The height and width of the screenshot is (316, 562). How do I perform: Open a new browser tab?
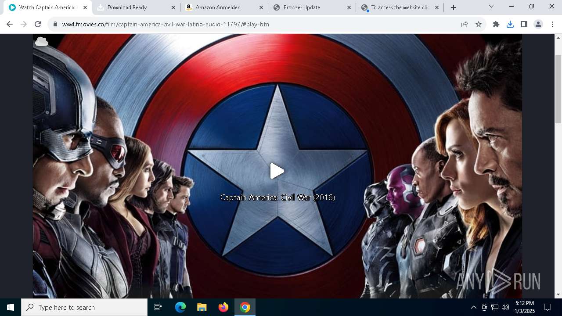point(454,7)
